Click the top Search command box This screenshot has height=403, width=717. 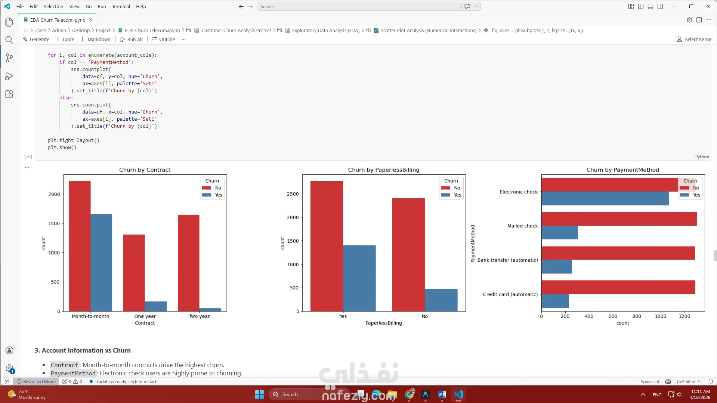(x=359, y=6)
